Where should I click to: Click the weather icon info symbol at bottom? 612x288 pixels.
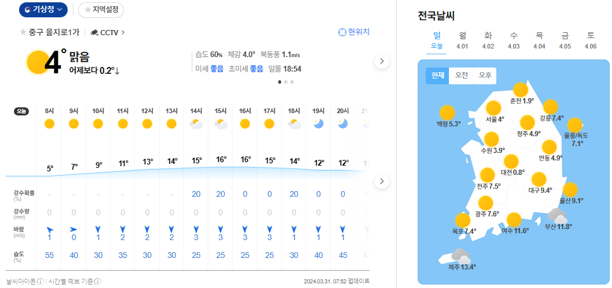click(40, 282)
